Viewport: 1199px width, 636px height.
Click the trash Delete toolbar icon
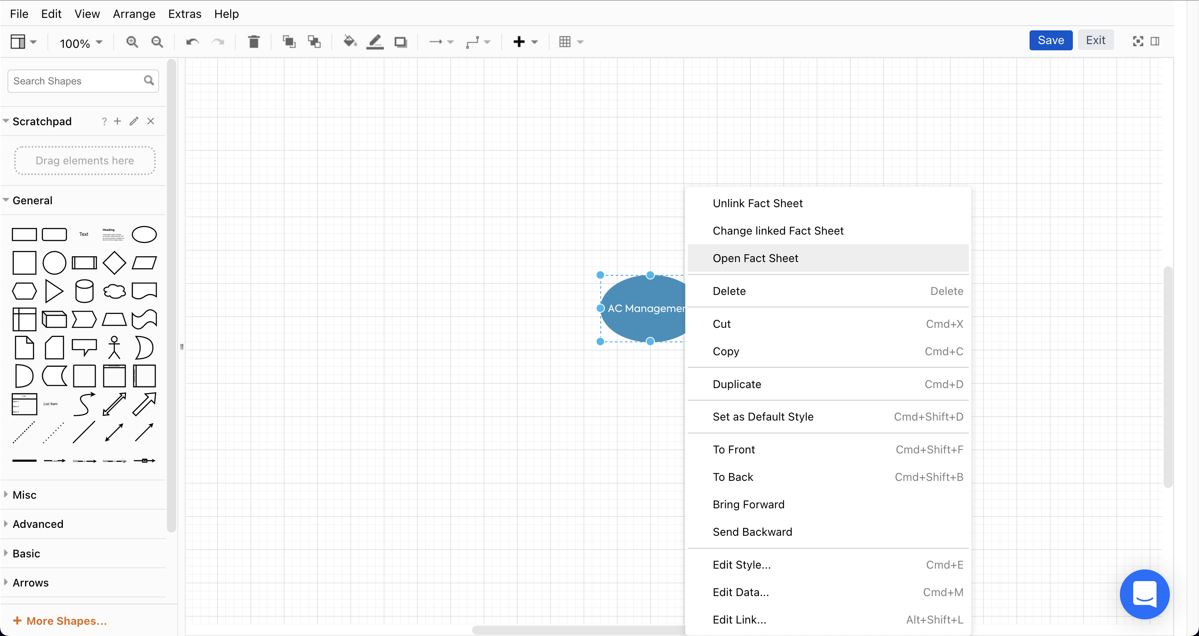(x=254, y=42)
